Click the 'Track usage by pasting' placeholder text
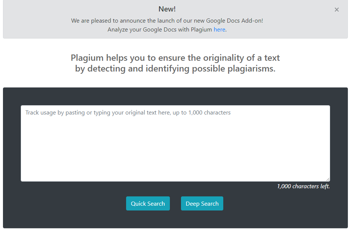Viewport: 349px width, 229px height. [128, 113]
